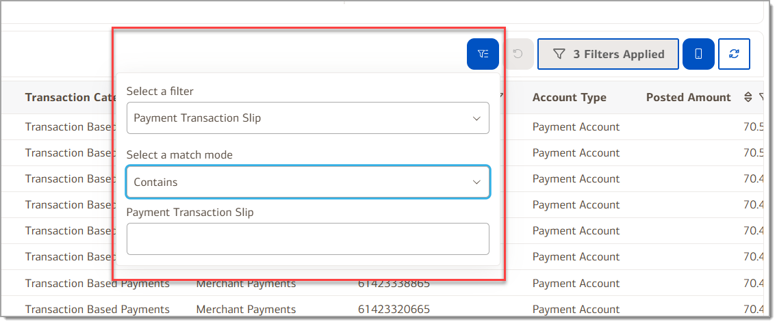The image size is (777, 324).
Task: Click chevron of Payment Transaction Slip dropdown
Action: click(476, 118)
